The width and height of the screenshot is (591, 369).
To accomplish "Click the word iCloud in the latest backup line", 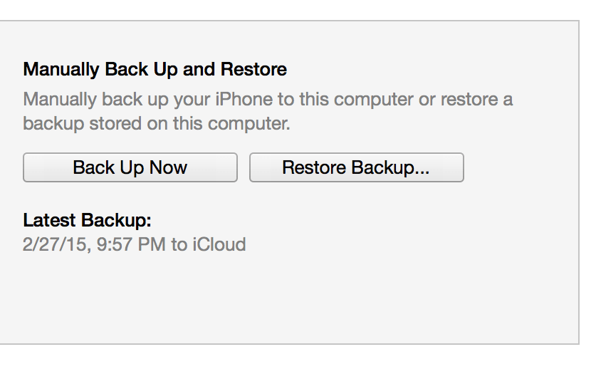I will [x=219, y=245].
